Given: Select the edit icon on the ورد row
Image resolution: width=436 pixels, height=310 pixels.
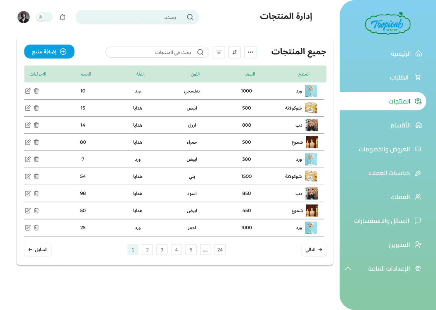Looking at the screenshot, I should pos(28,91).
